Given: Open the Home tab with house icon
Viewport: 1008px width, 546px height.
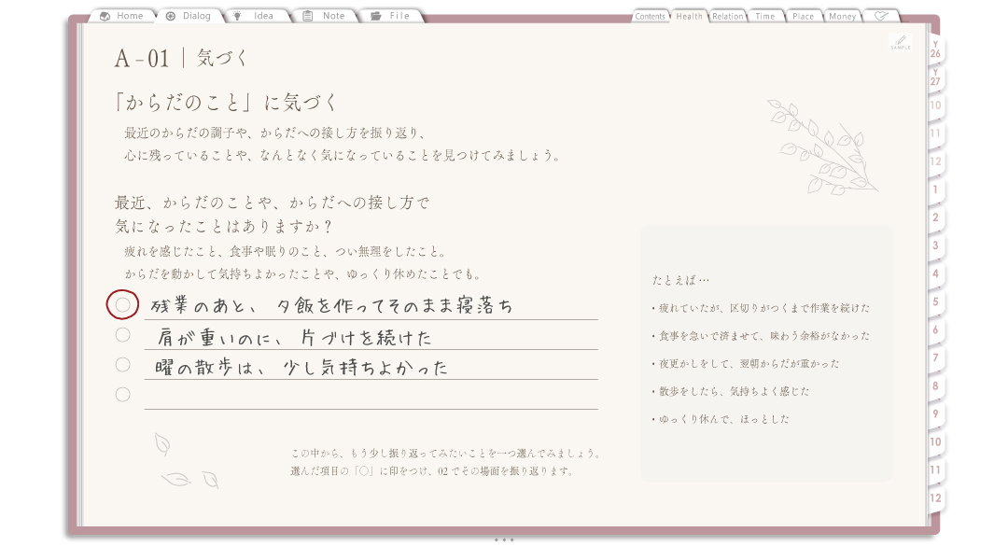Looking at the screenshot, I should coord(122,16).
